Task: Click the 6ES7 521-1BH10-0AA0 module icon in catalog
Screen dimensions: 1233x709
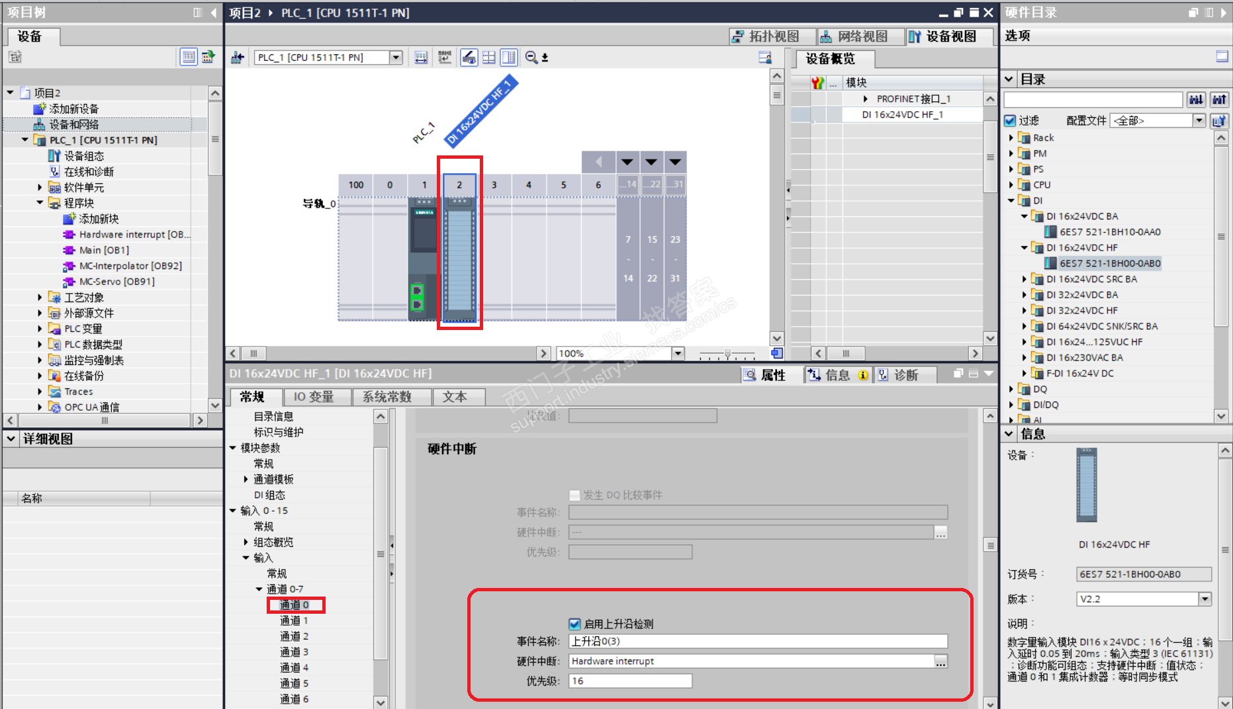Action: 1050,232
